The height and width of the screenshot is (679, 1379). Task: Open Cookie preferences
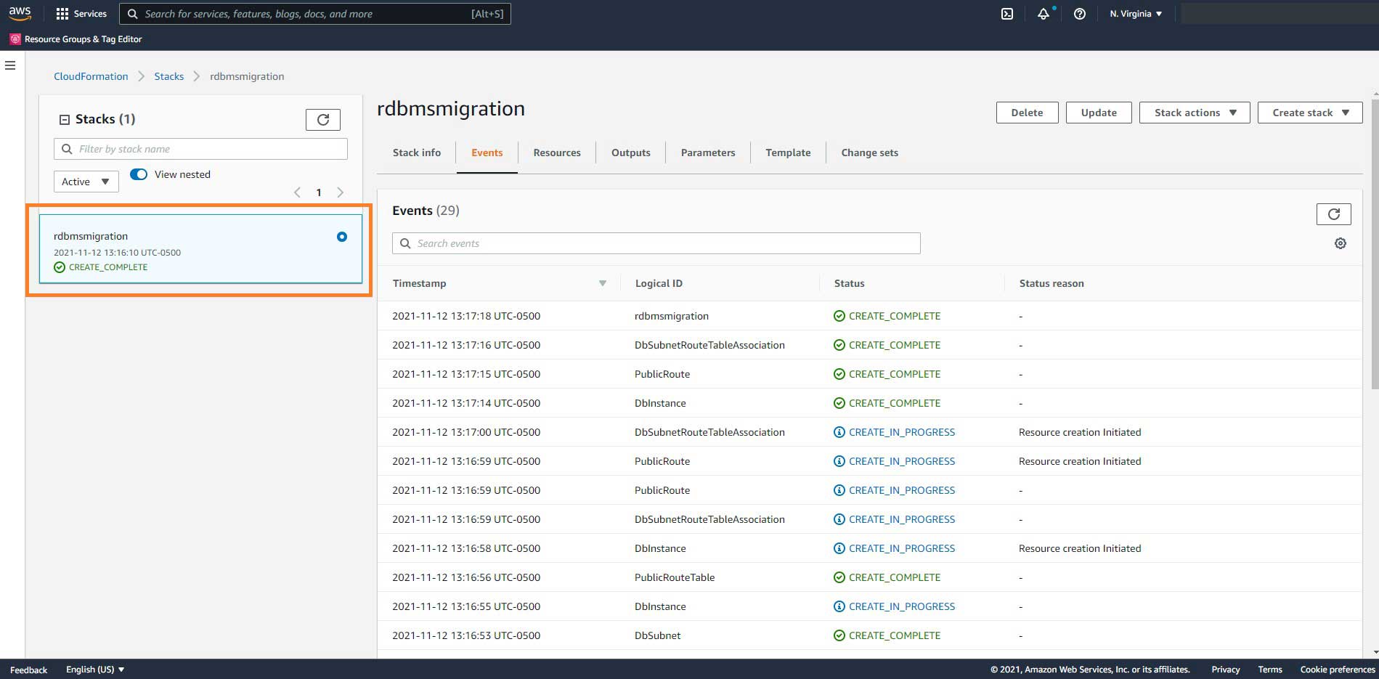point(1338,670)
